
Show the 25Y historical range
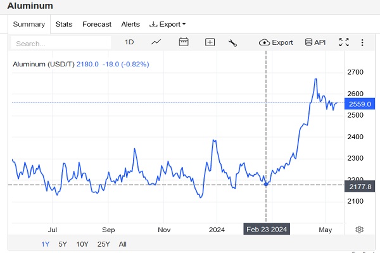click(x=103, y=244)
